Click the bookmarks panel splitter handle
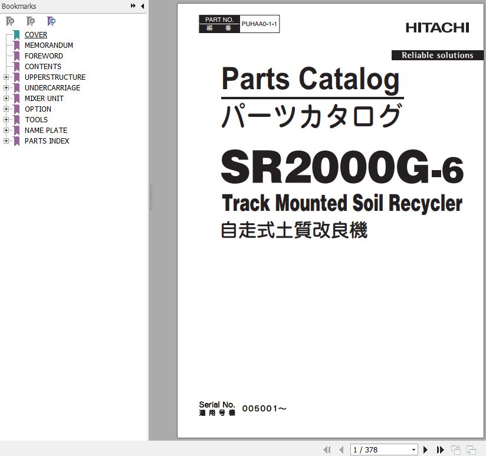The width and height of the screenshot is (486, 456). [x=151, y=198]
